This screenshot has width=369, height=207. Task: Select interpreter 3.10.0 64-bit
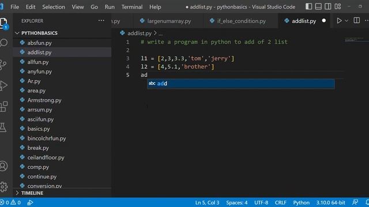[x=330, y=202]
